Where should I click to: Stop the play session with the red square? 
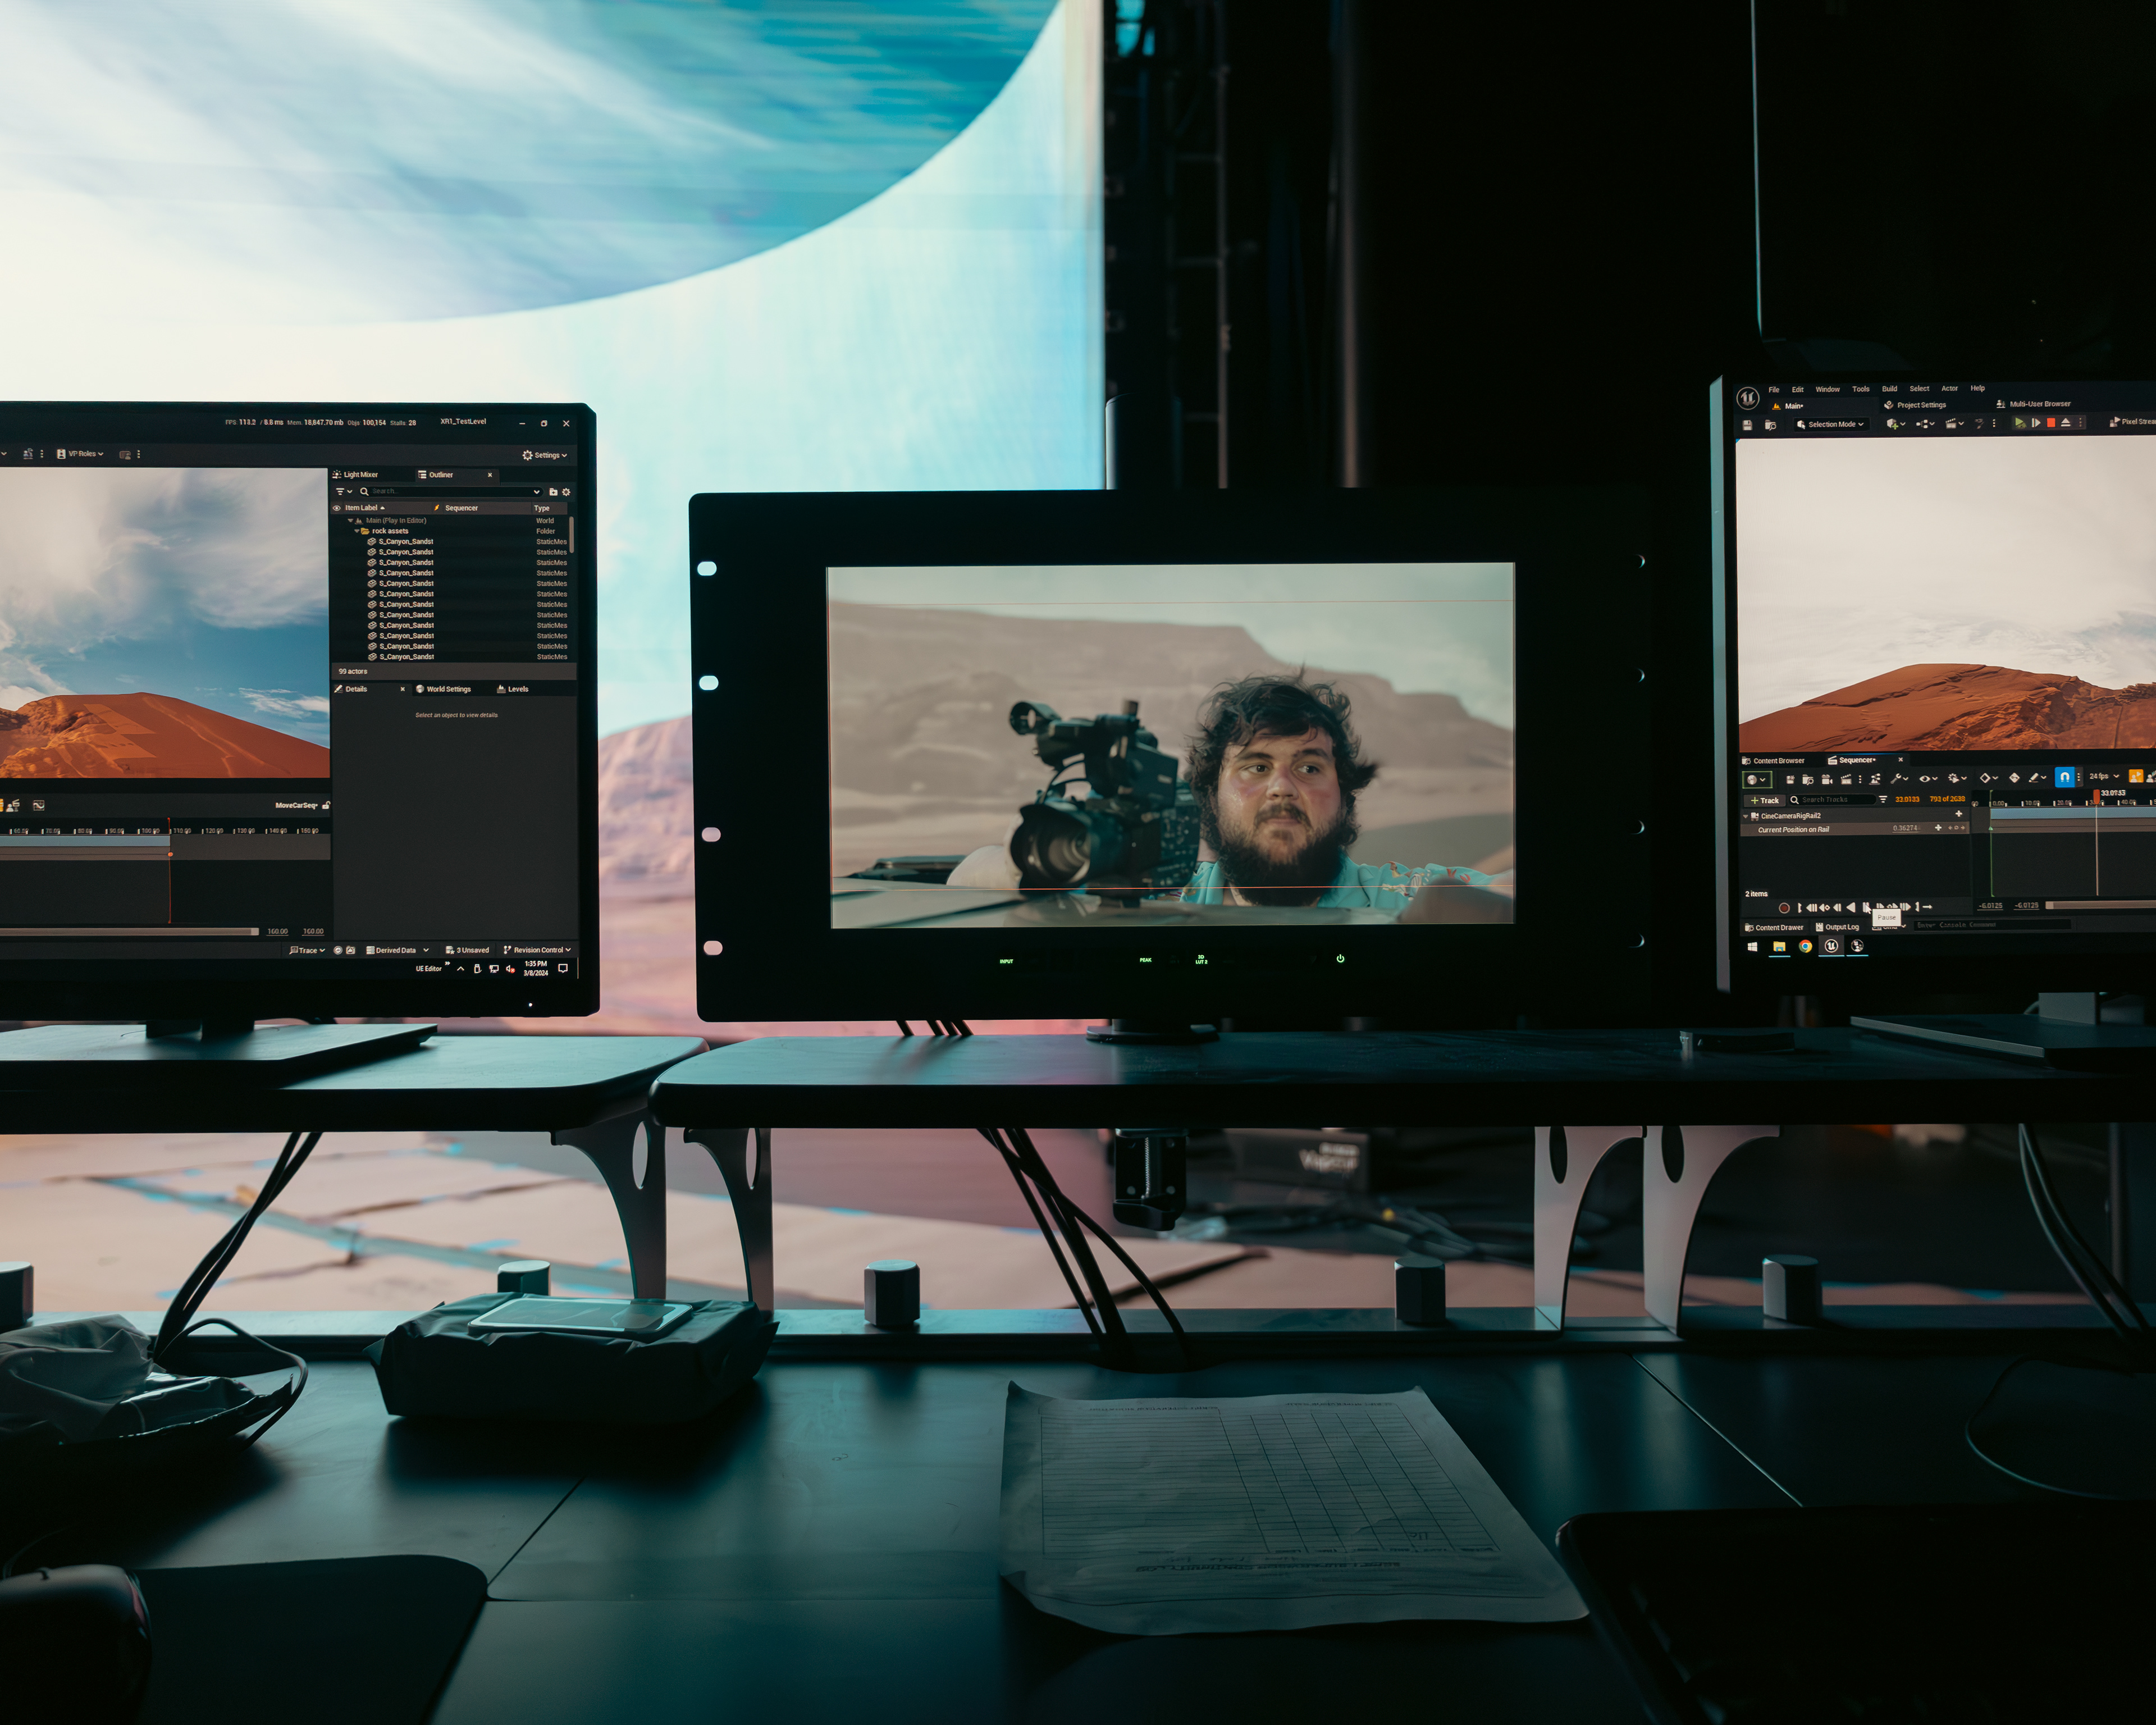tap(2050, 424)
